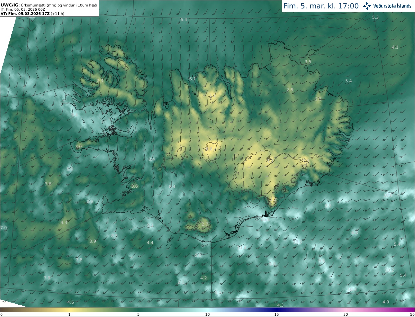Click the 3.0 value on the map
Image resolution: width=415 pixels, height=317 pixels.
pyautogui.click(x=78, y=147)
